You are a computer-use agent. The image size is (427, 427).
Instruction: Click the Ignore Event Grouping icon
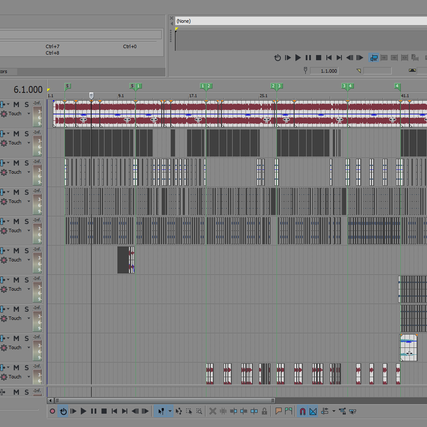353,411
